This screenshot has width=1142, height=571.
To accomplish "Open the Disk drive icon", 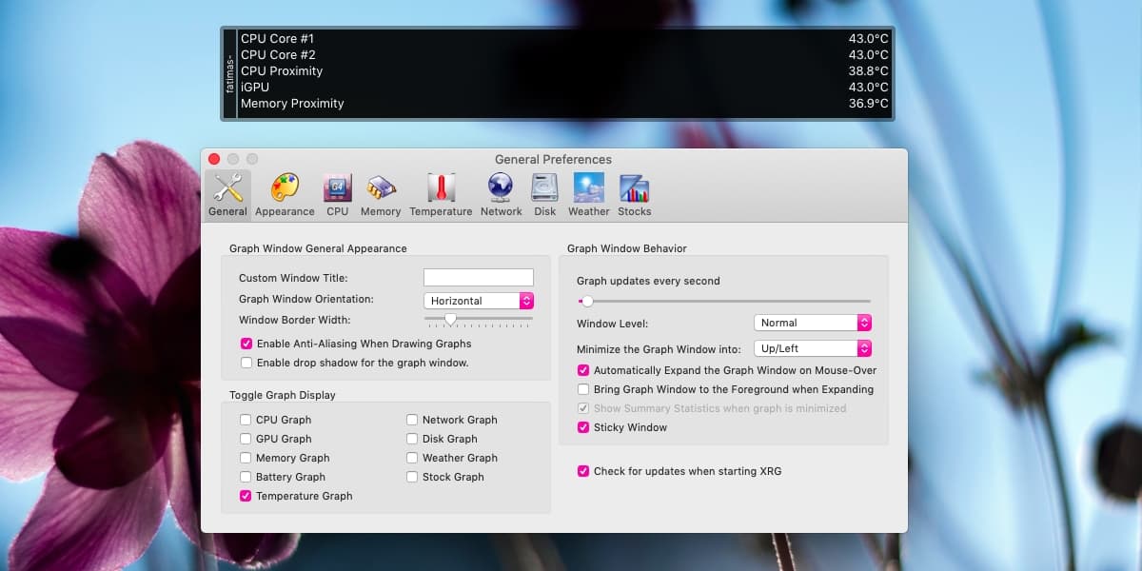I will pyautogui.click(x=545, y=187).
